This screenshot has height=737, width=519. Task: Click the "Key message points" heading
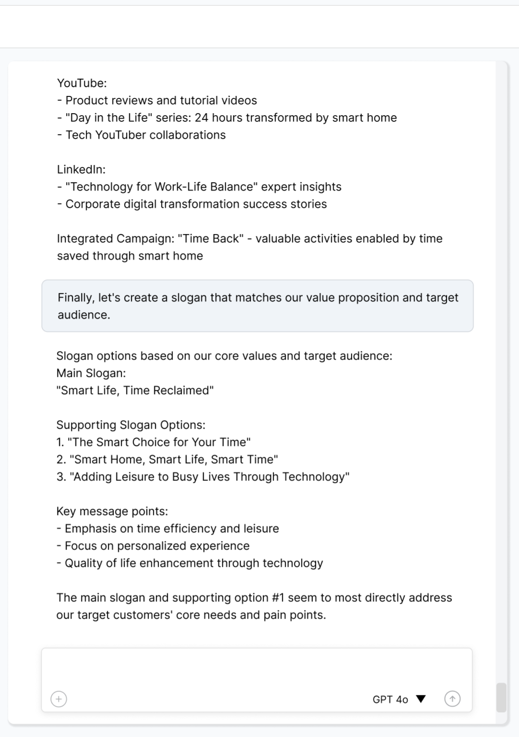[x=112, y=511]
